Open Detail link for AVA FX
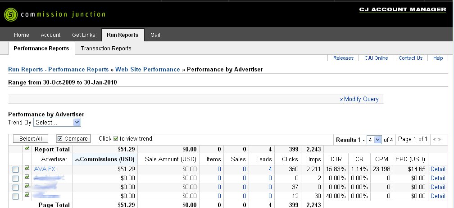454x208 pixels. coord(438,169)
